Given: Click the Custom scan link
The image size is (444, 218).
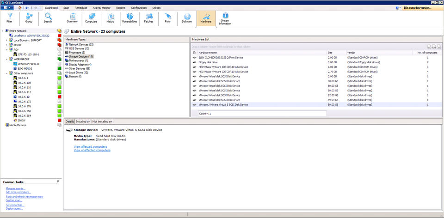Looking at the screenshot, I should 14,200.
